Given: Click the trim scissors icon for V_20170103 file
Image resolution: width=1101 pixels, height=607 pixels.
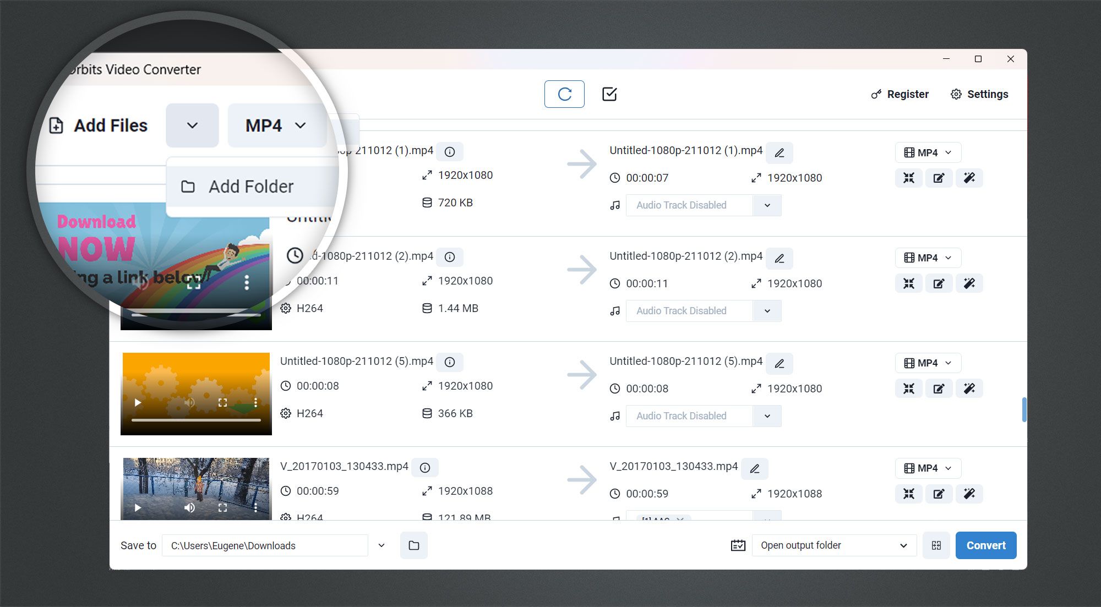Looking at the screenshot, I should click(x=908, y=494).
